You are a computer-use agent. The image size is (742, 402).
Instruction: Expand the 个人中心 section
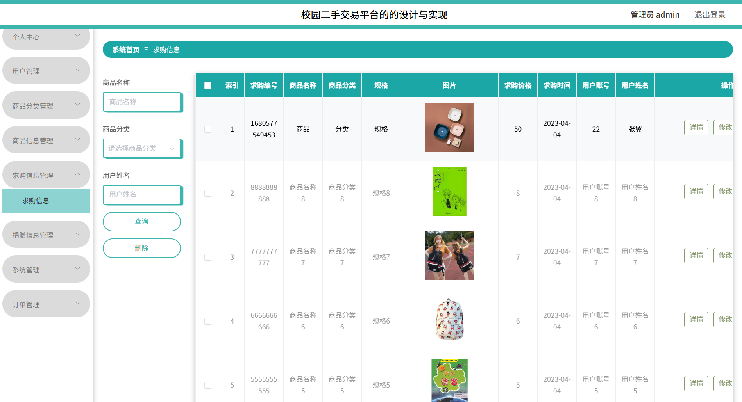pos(46,37)
